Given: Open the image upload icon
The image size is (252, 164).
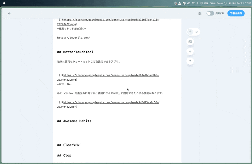Looking at the screenshot, I should click(190, 42).
